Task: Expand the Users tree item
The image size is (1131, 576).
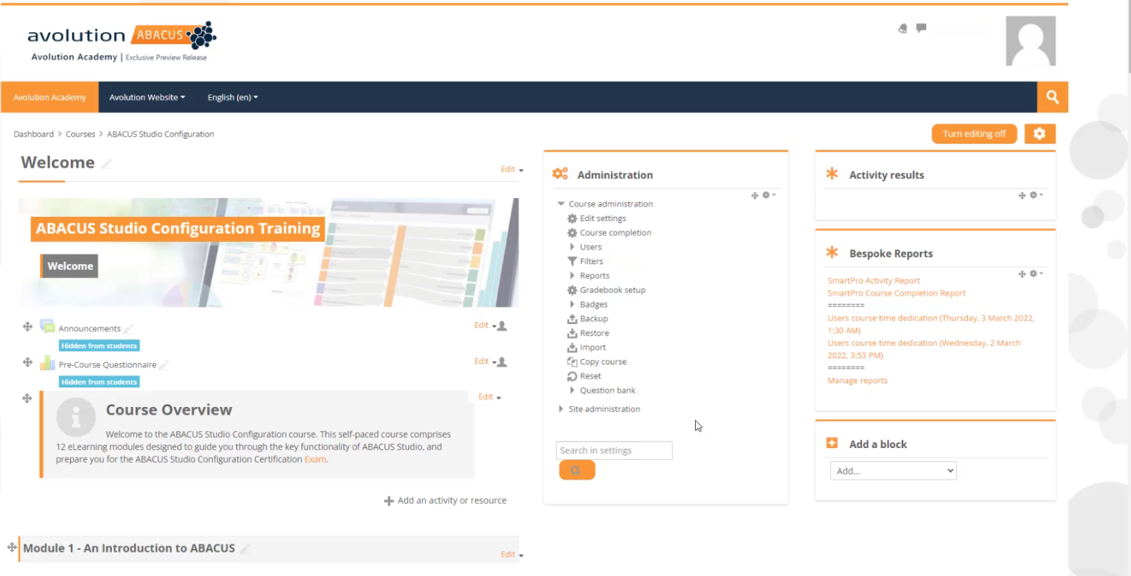Action: tap(572, 247)
